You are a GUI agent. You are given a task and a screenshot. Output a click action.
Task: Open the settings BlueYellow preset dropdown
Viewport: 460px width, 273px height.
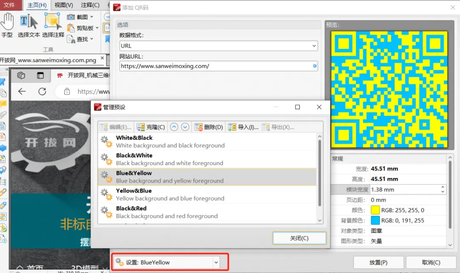click(x=216, y=262)
